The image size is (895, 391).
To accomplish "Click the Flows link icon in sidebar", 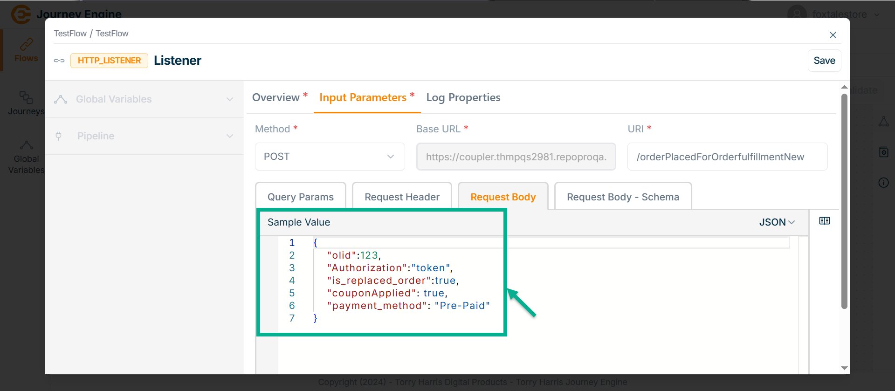I will [x=26, y=44].
